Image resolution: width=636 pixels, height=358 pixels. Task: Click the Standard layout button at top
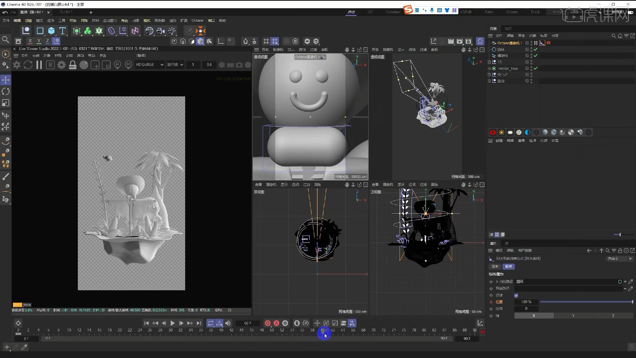393,12
